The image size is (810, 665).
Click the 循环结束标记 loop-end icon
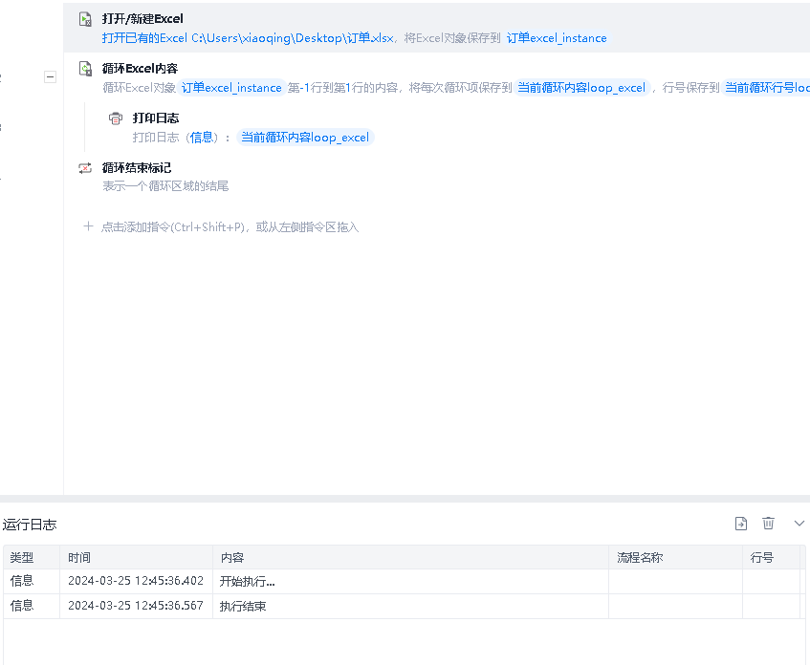[85, 168]
